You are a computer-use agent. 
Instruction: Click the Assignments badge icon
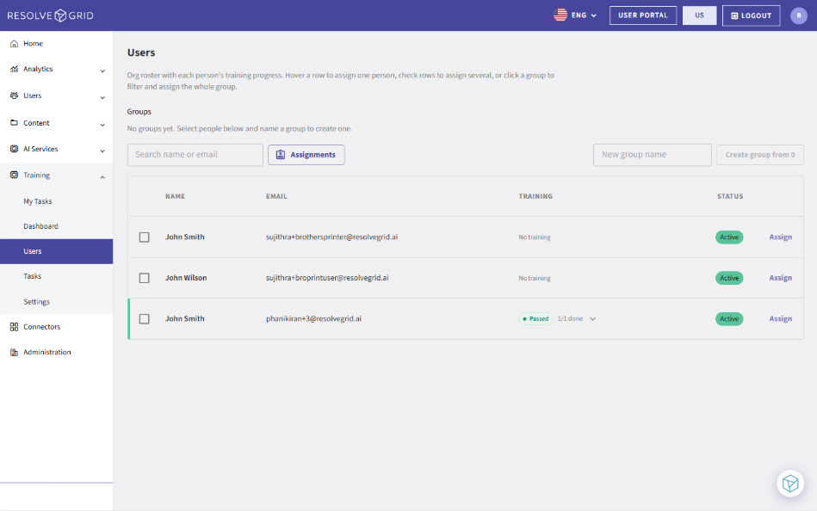[x=281, y=155]
